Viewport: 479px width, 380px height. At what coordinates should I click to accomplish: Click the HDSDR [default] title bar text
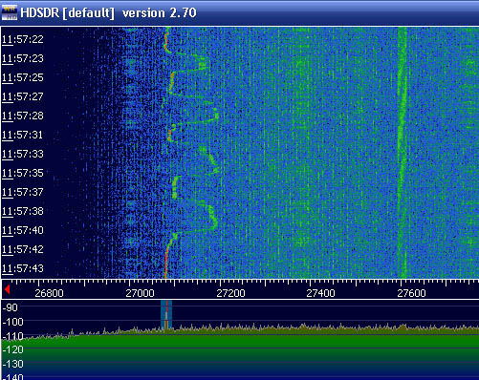point(67,12)
